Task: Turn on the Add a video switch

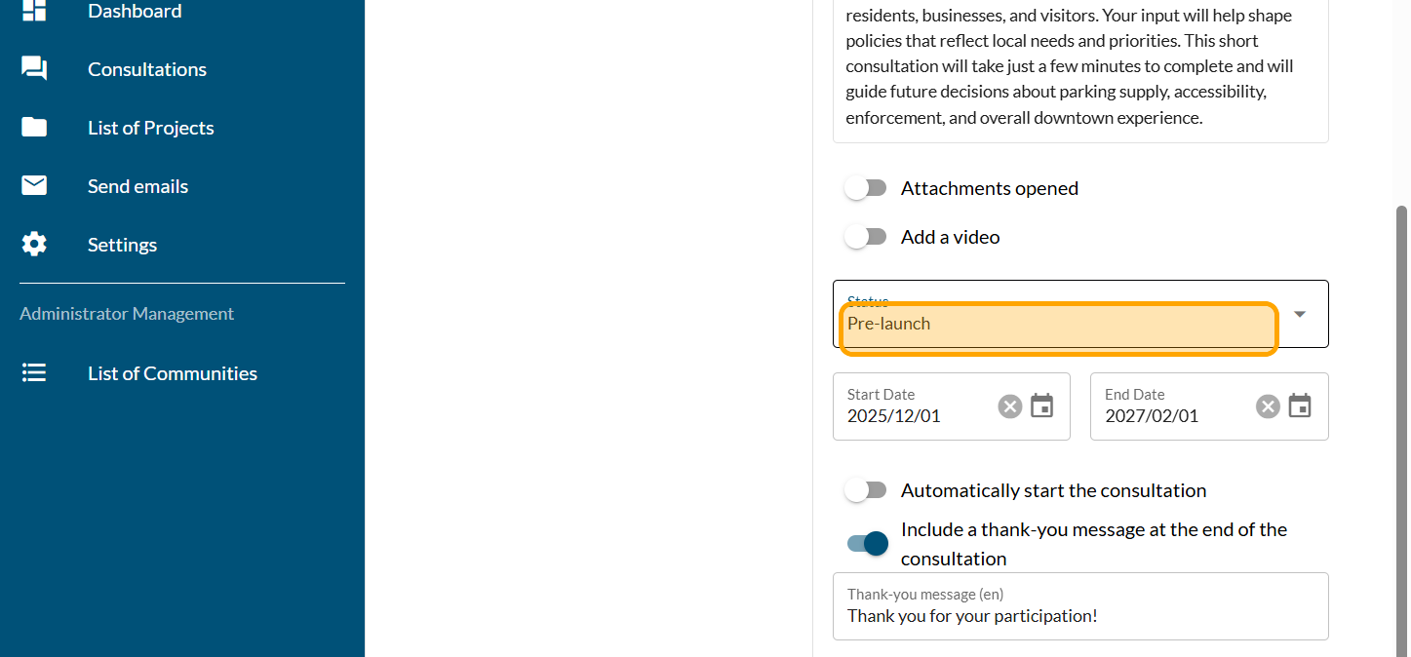Action: coord(865,237)
